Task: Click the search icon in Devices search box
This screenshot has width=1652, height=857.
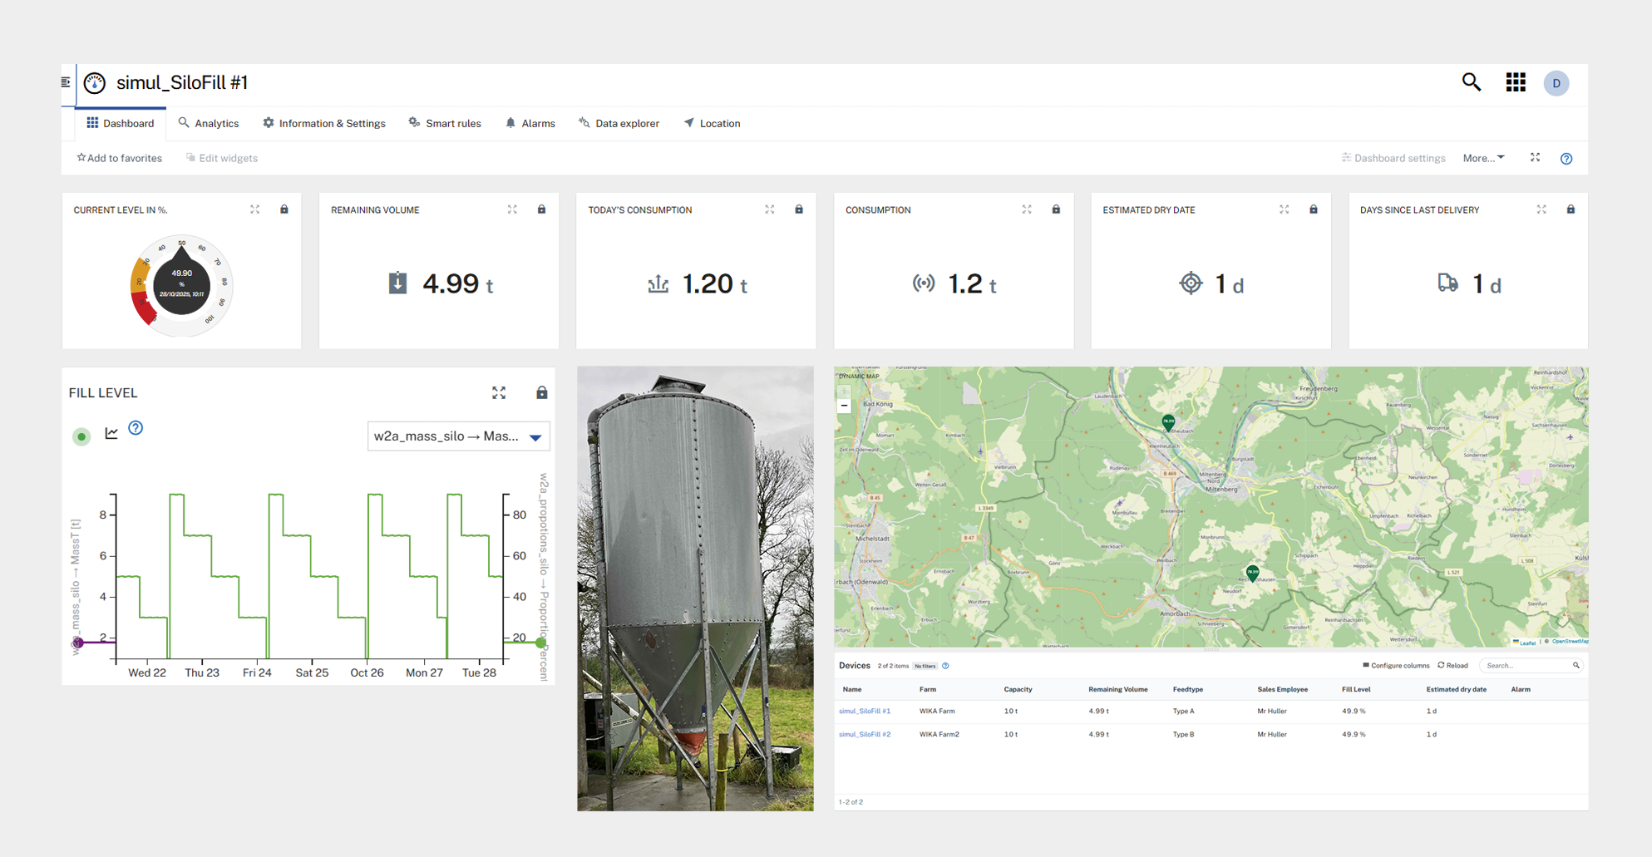Action: 1576,666
